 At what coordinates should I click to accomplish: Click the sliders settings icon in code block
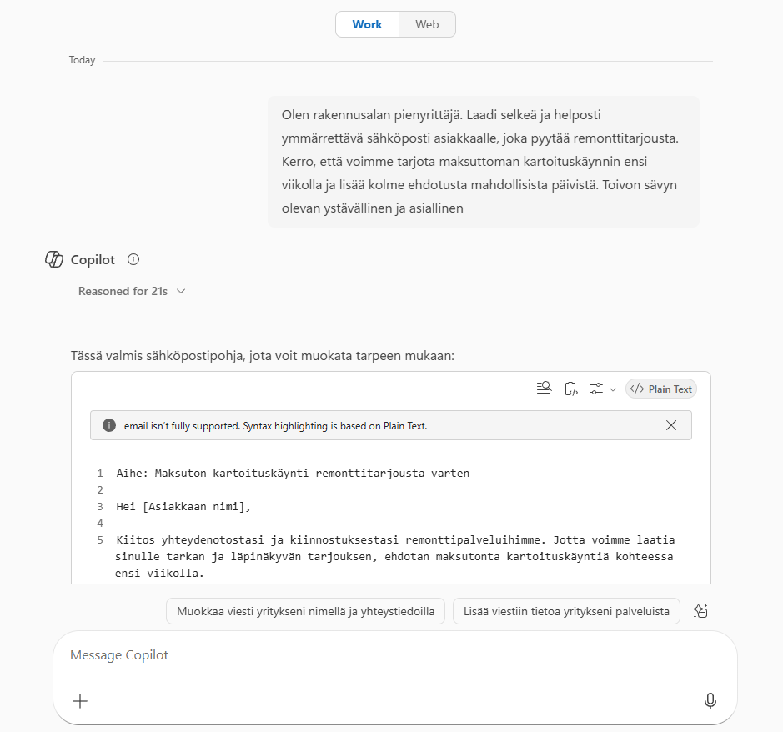pos(596,389)
